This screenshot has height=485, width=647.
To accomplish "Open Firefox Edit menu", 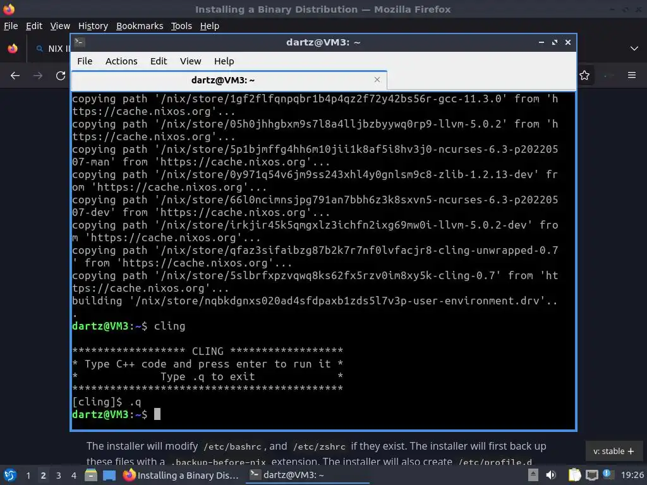I will click(x=34, y=26).
